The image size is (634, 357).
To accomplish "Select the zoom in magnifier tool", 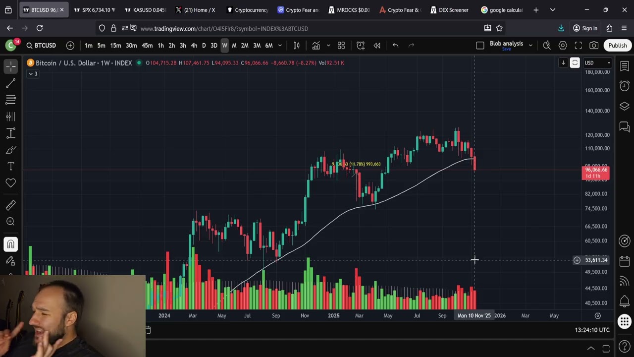I will click(10, 222).
